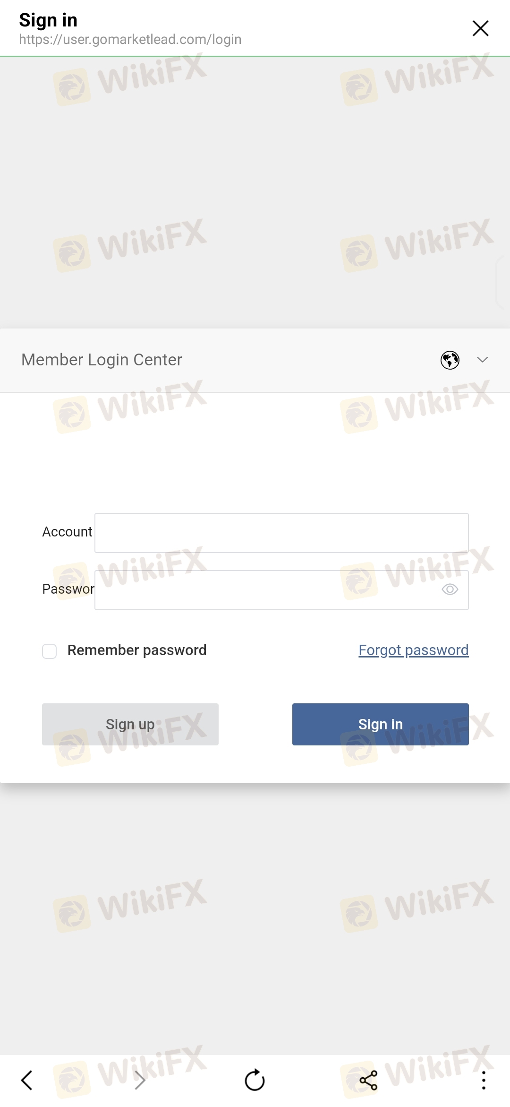Focus the Account input field
510x1107 pixels.
click(x=281, y=533)
